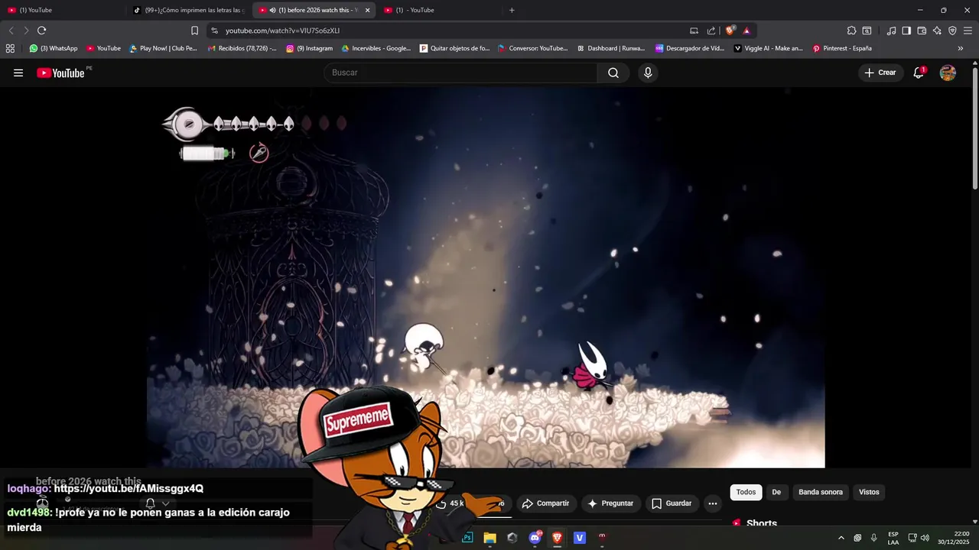979x550 pixels.
Task: Open the Dashboard | Runway bookmark
Action: tap(611, 48)
